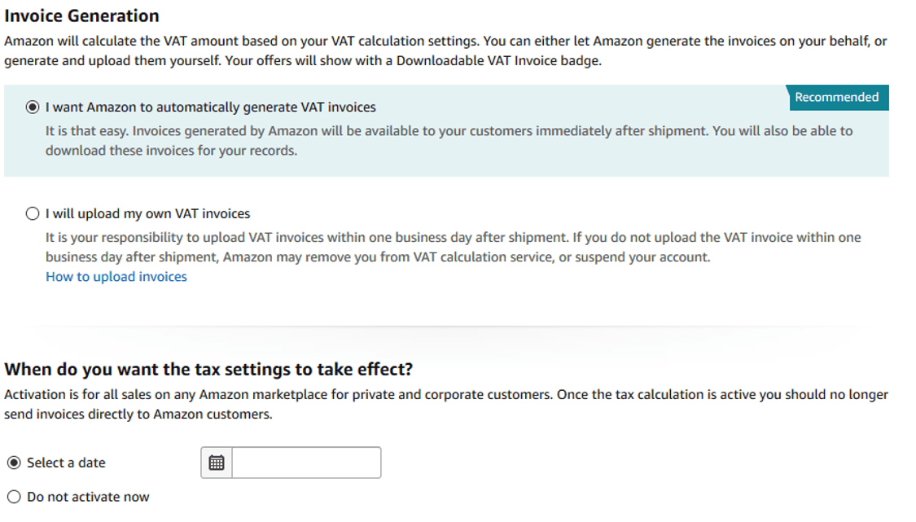Open the calendar date picker icon

click(x=217, y=463)
